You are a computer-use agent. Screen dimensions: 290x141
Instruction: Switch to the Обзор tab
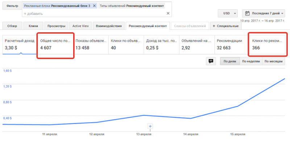(x=12, y=26)
